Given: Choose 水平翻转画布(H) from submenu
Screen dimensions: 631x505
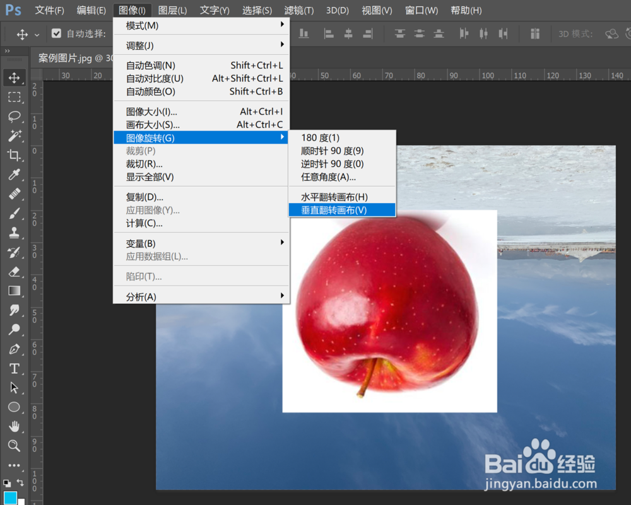Looking at the screenshot, I should (342, 197).
